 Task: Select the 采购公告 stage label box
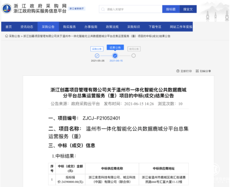(97, 49)
